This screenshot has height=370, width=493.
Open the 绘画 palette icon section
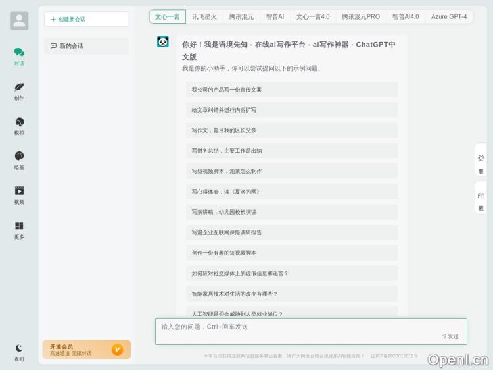19,161
